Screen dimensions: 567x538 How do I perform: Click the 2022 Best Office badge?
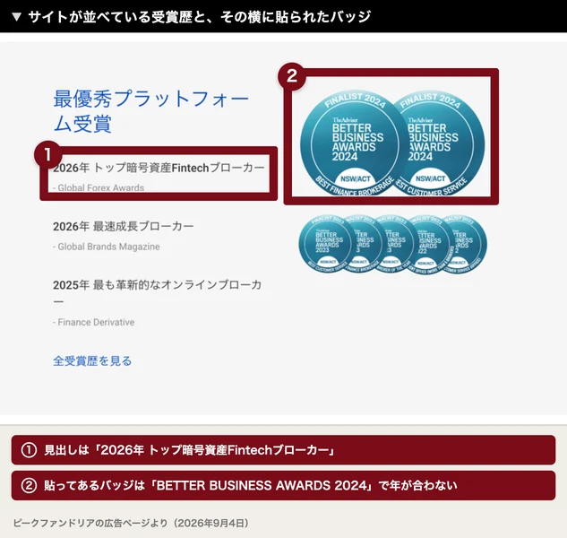430,245
